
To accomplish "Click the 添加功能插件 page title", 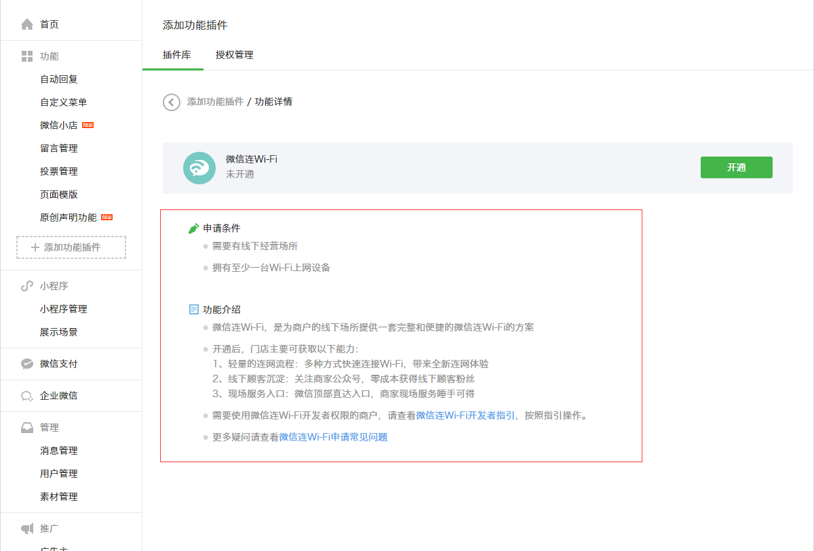I will [x=195, y=25].
